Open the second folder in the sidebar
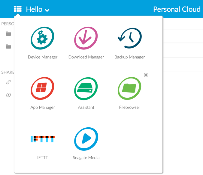The image size is (203, 175). tap(8, 46)
